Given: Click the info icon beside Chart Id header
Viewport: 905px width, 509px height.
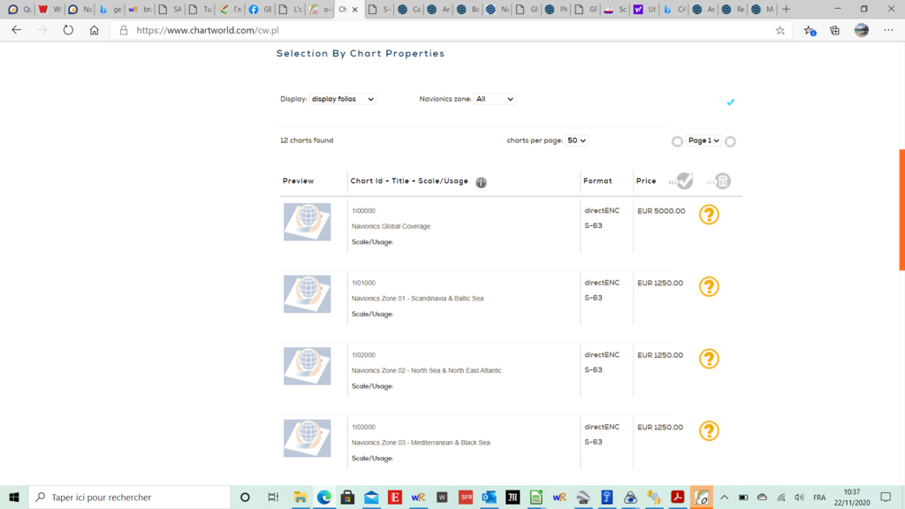Looking at the screenshot, I should click(x=481, y=182).
